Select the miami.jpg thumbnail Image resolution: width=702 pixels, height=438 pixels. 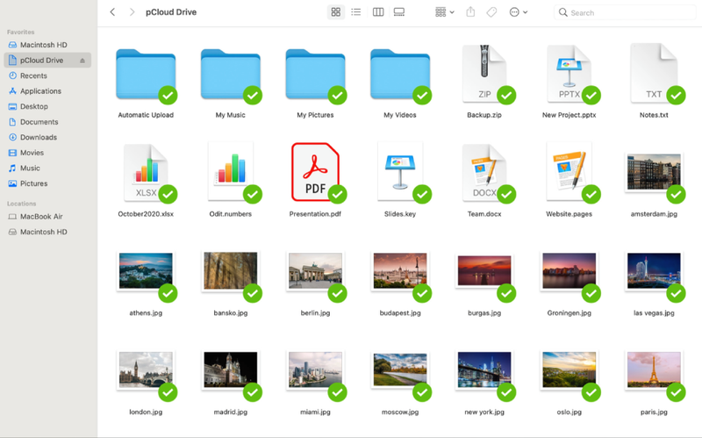click(315, 370)
